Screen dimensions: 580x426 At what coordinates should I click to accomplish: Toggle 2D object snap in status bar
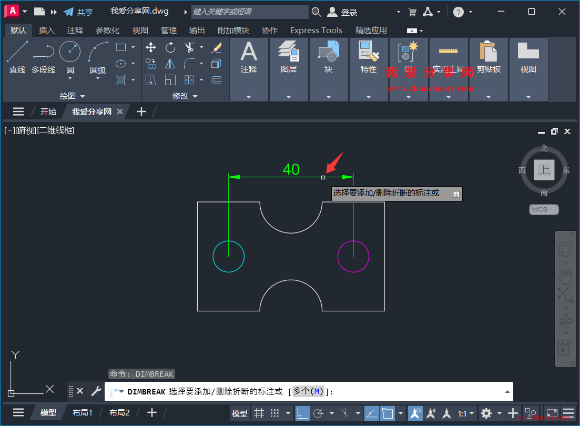click(x=388, y=413)
